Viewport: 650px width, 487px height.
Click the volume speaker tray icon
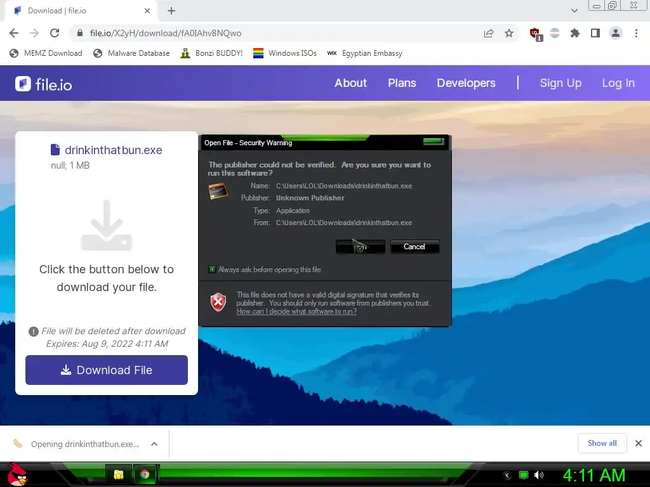point(539,475)
